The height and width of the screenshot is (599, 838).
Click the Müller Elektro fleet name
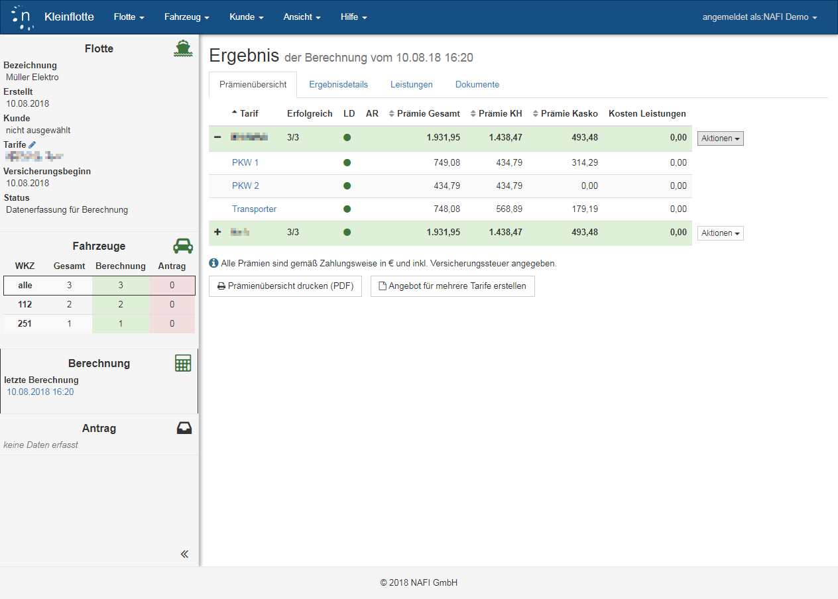point(32,77)
